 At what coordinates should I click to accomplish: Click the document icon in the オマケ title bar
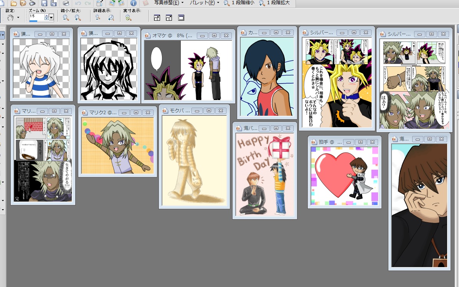147,35
